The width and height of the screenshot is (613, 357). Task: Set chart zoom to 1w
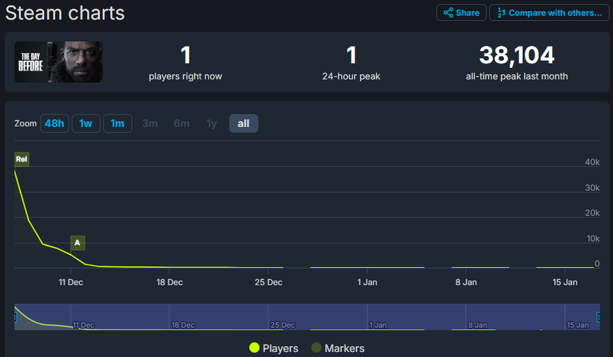[x=86, y=124]
